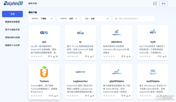This screenshot has width=176, height=102.
Task: Click download icon on Tushare card
Action: [x=55, y=96]
